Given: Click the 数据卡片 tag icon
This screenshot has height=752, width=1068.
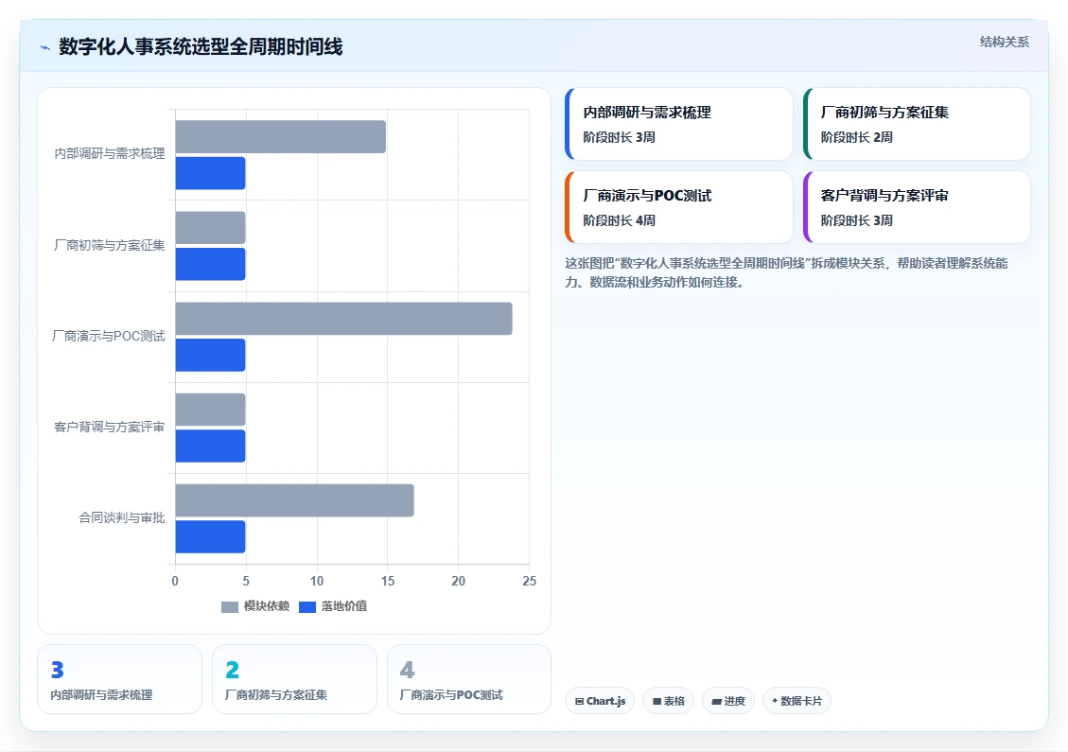Looking at the screenshot, I should (775, 701).
